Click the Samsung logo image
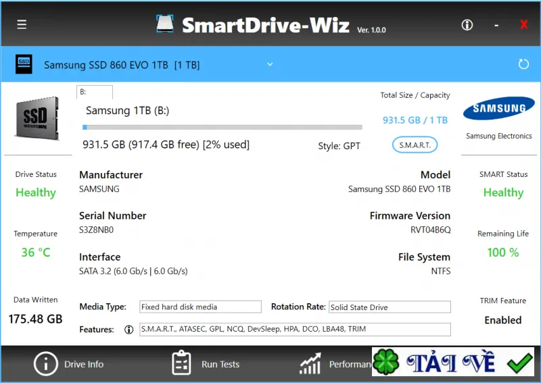 pyautogui.click(x=499, y=108)
